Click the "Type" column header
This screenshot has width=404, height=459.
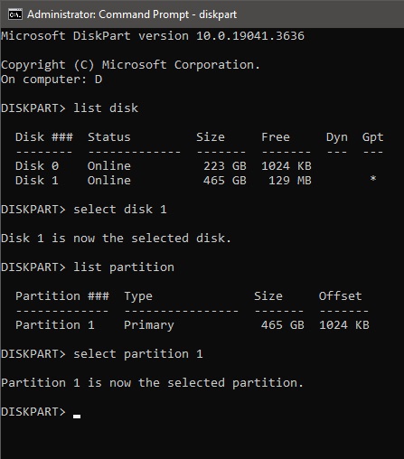[x=138, y=296]
